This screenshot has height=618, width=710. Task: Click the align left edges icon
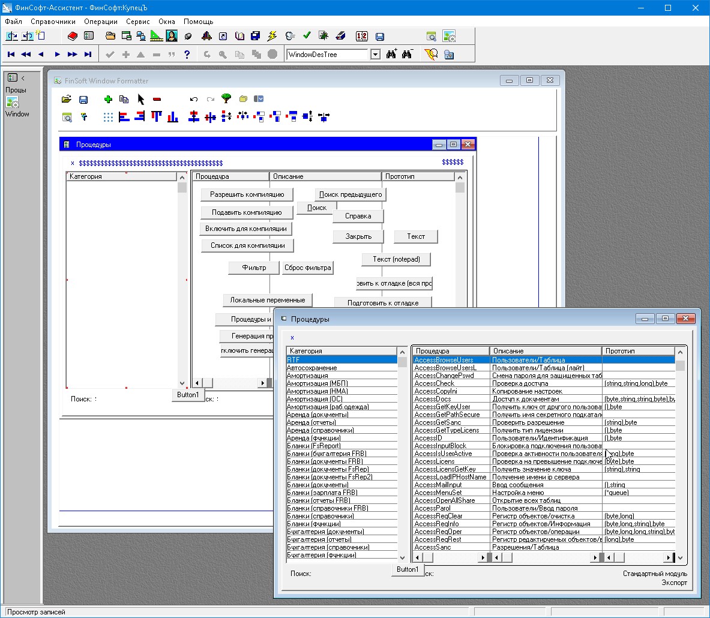point(124,117)
